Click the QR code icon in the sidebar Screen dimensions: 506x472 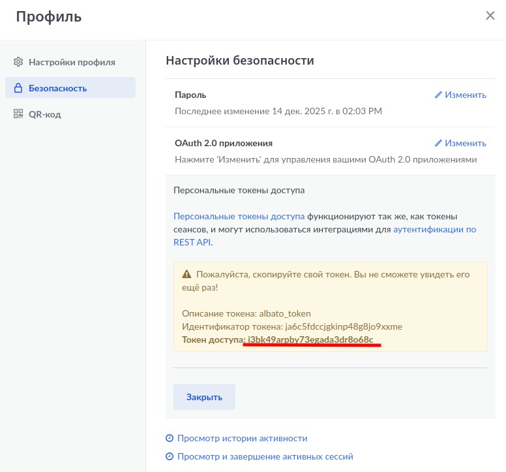(18, 114)
